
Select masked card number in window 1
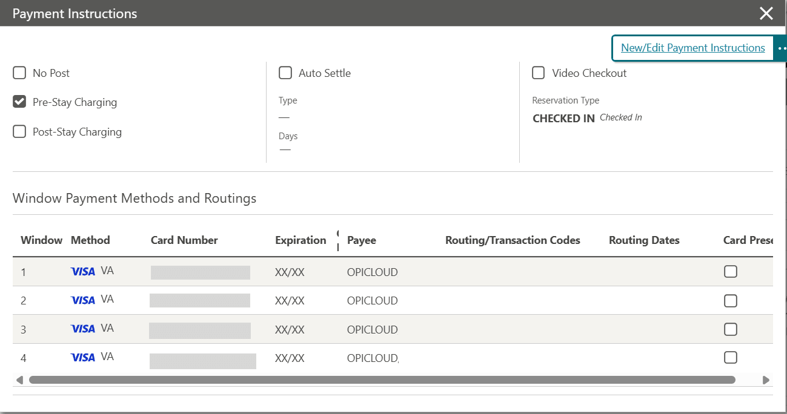coord(201,272)
